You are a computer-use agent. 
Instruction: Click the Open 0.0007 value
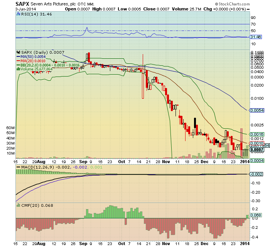77,9
